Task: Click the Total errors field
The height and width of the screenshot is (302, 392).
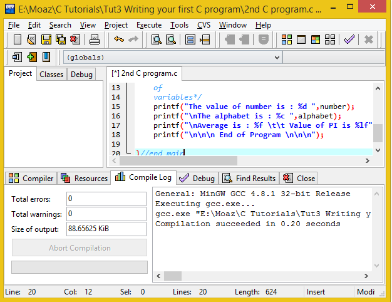Action: 106,199
